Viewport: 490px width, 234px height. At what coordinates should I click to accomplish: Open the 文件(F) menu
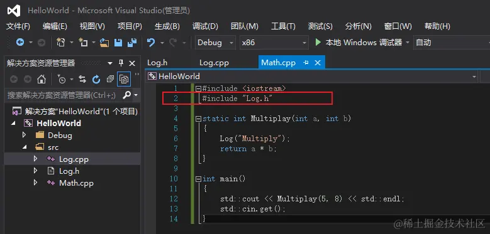18,26
